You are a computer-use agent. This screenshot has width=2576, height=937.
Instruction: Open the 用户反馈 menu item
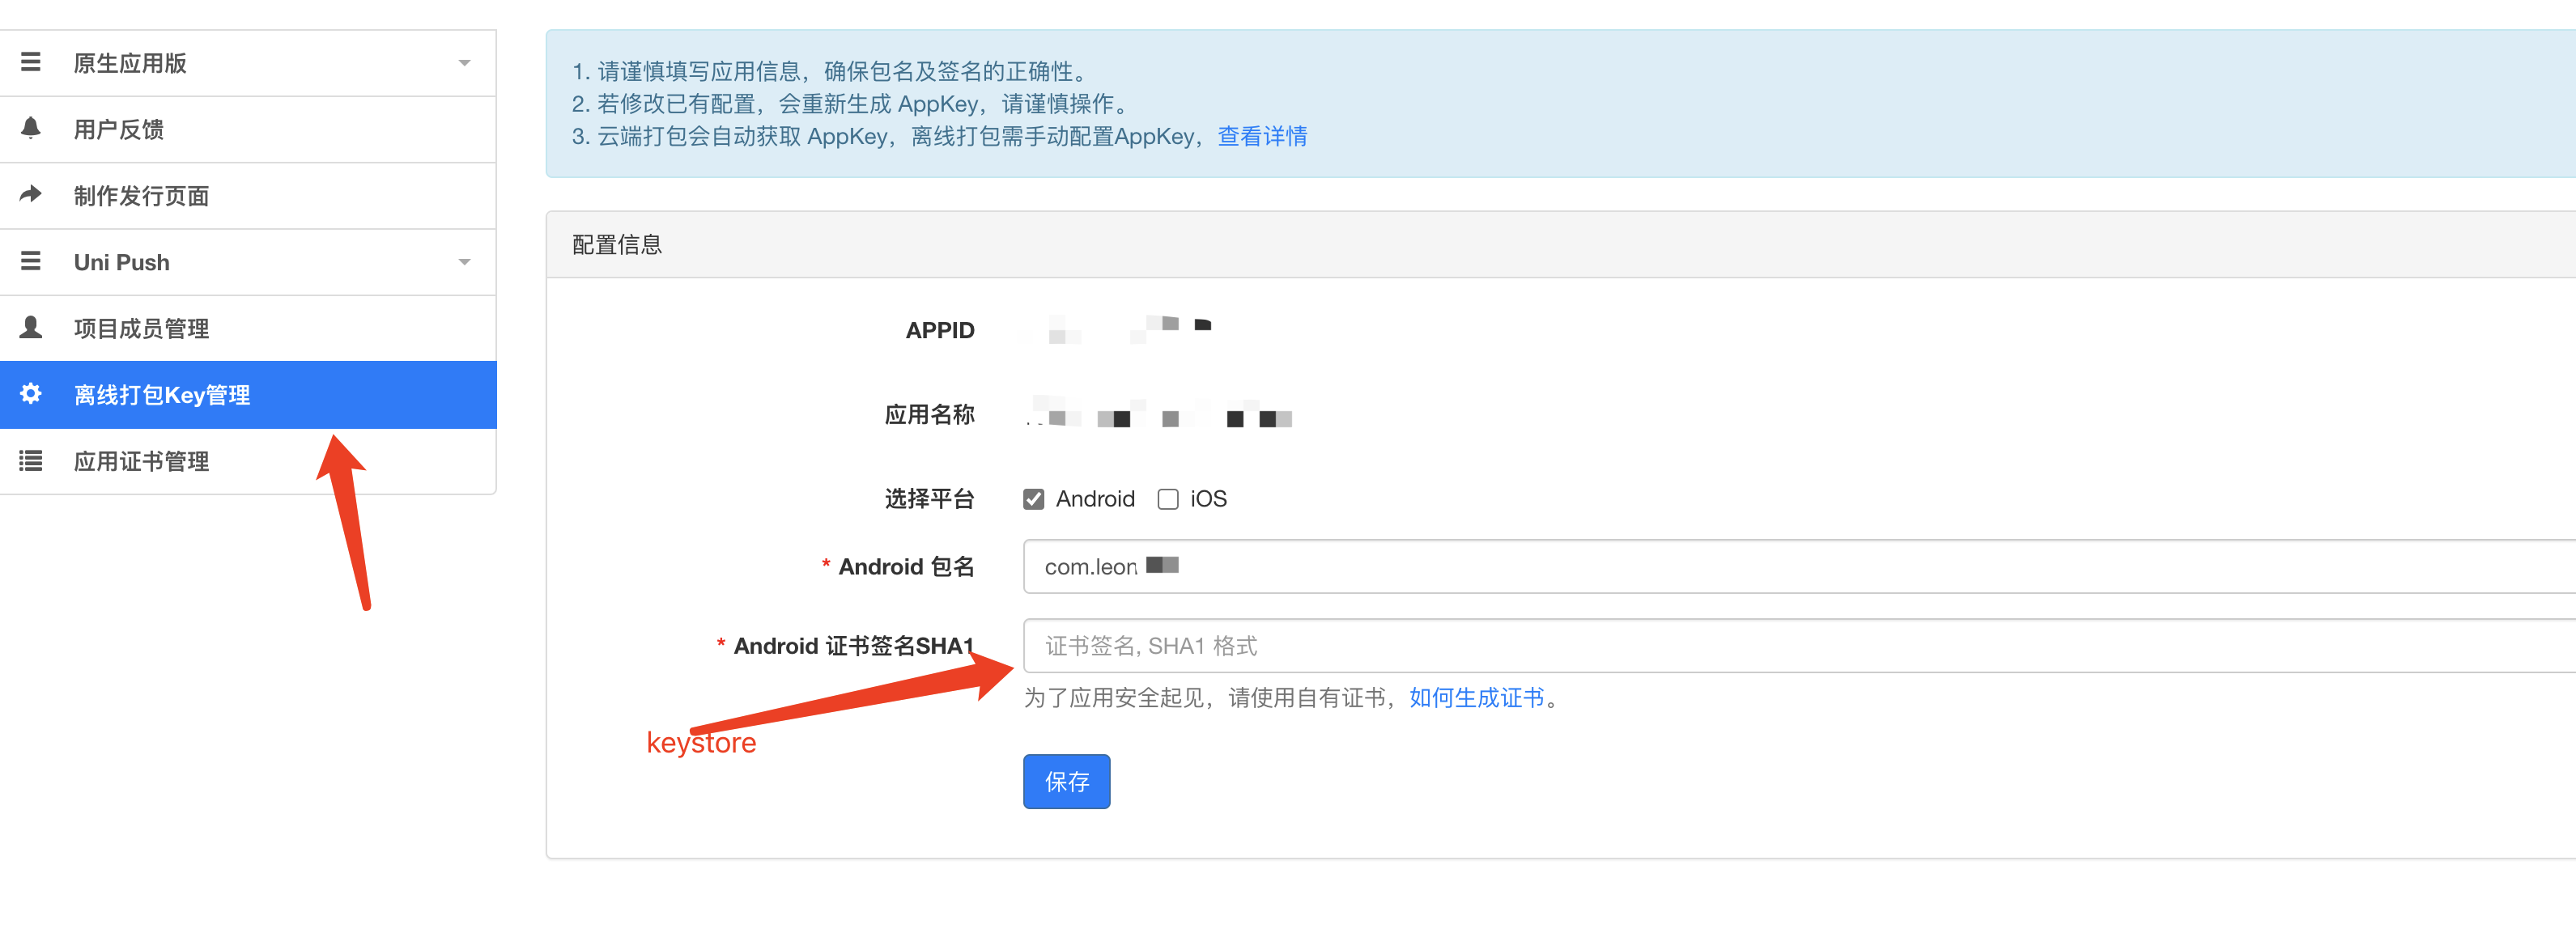point(119,129)
